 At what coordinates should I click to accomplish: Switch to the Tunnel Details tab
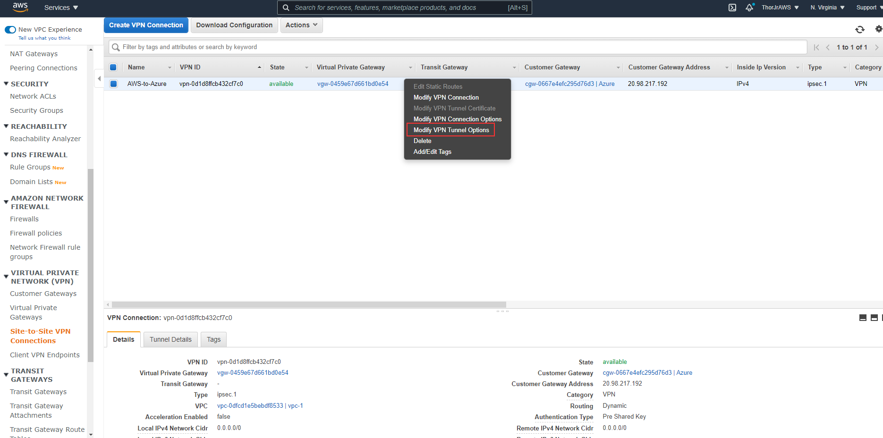(x=170, y=339)
